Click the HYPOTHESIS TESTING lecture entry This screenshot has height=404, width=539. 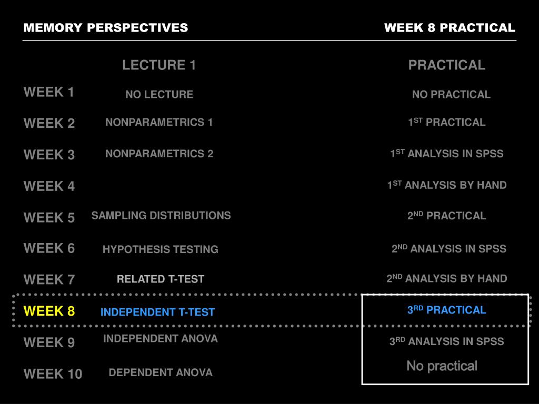(x=160, y=249)
